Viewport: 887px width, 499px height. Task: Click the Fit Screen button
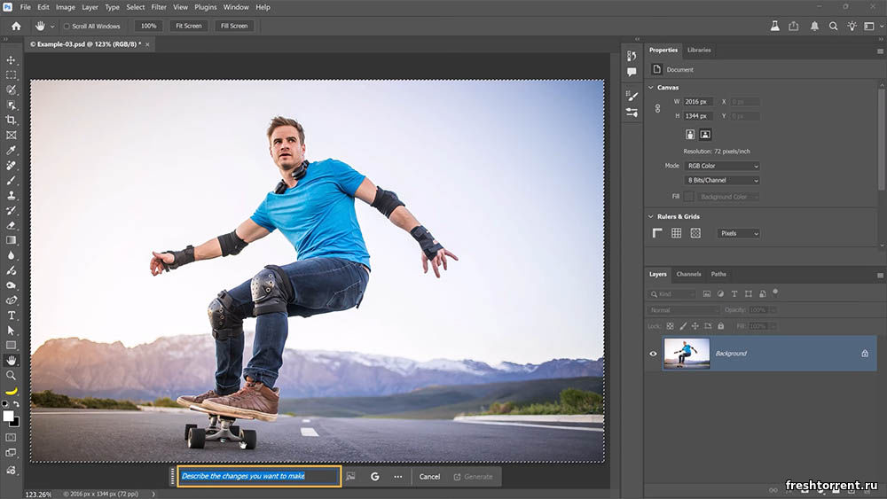[188, 26]
